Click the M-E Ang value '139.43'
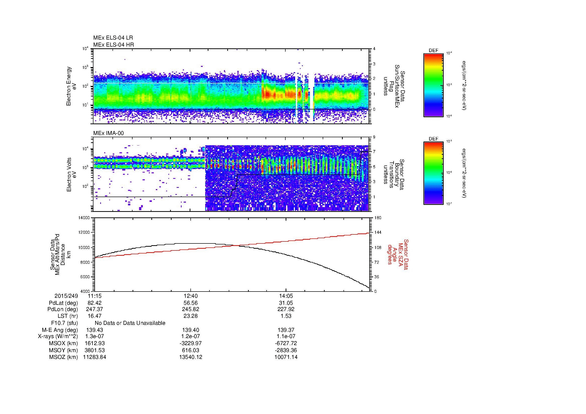This screenshot has height=414, width=586. pyautogui.click(x=94, y=330)
